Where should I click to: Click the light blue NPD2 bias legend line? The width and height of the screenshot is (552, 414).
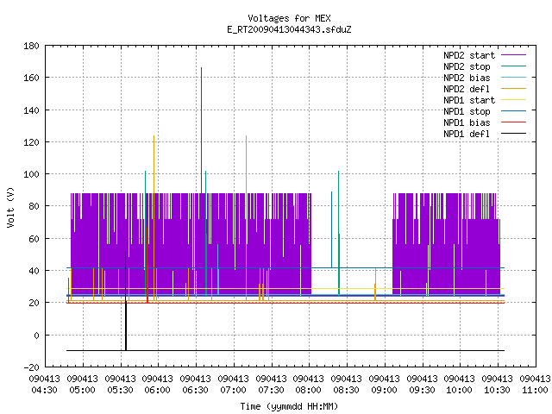(513, 78)
